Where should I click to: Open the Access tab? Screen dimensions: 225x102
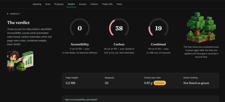click(x=83, y=4)
